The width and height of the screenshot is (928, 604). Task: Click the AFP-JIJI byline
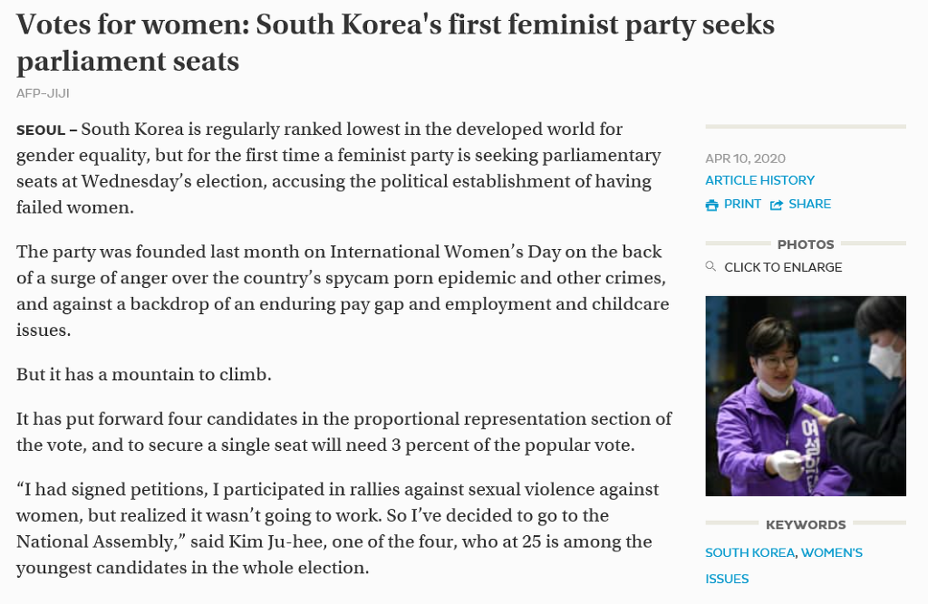tap(43, 93)
